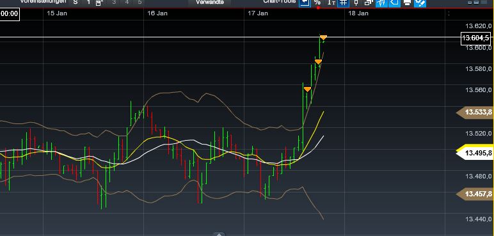Open the Verwandte tab

point(209,2)
